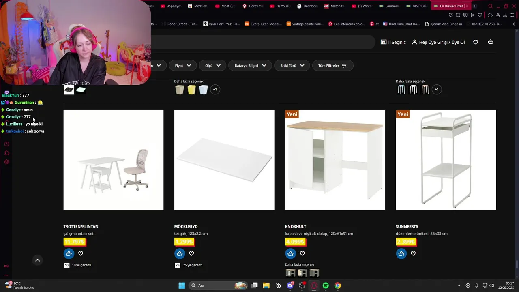Add SUNNERSTA unit to the cart
Screen dimensions: 519x292
pos(401,253)
